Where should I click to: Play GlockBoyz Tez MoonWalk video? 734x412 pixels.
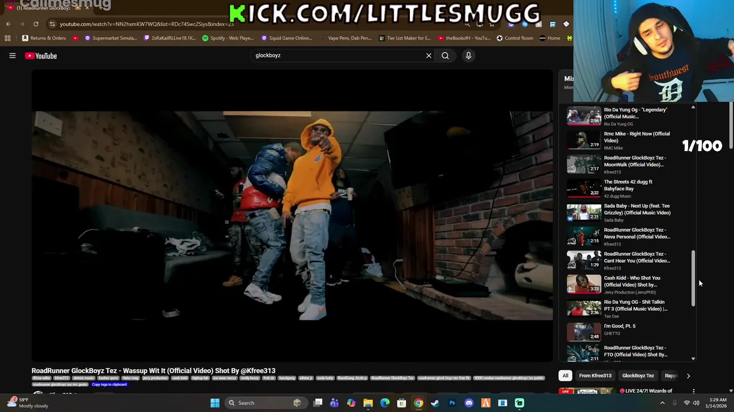coord(620,164)
